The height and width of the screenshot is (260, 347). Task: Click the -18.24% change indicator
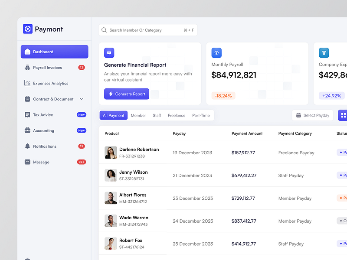[223, 95]
